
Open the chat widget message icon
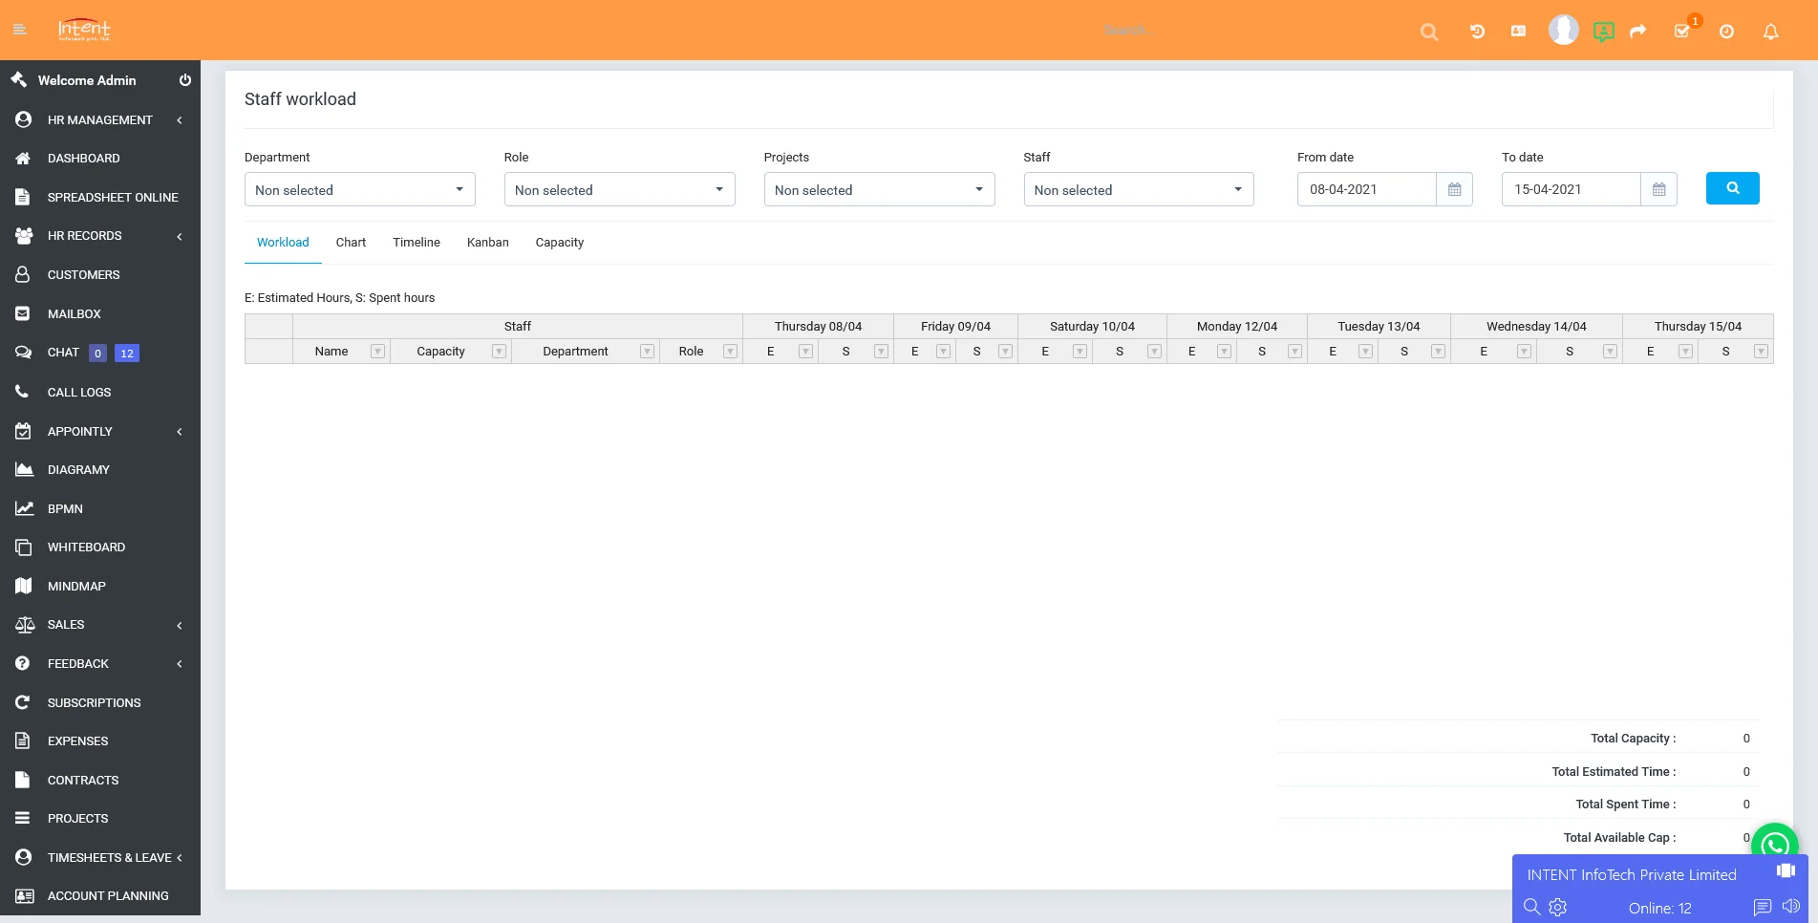pyautogui.click(x=1763, y=907)
